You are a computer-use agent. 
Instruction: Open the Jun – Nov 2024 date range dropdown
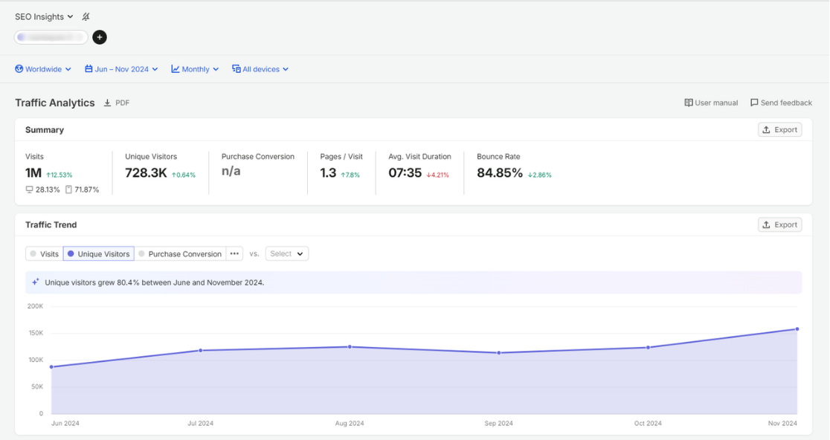coord(121,68)
